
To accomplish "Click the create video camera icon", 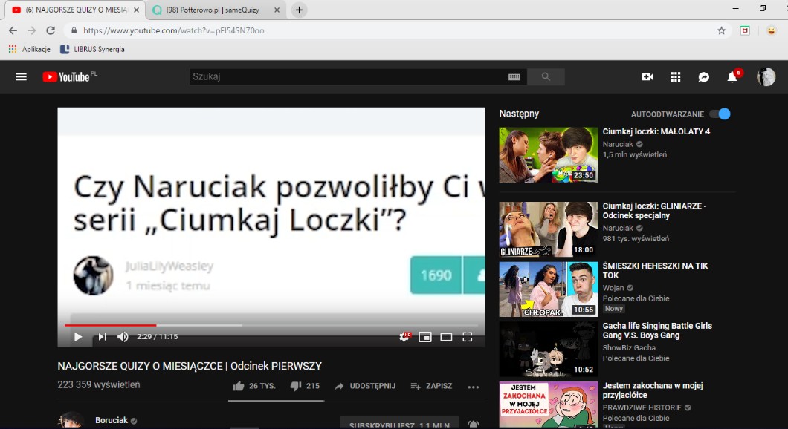I will (647, 77).
